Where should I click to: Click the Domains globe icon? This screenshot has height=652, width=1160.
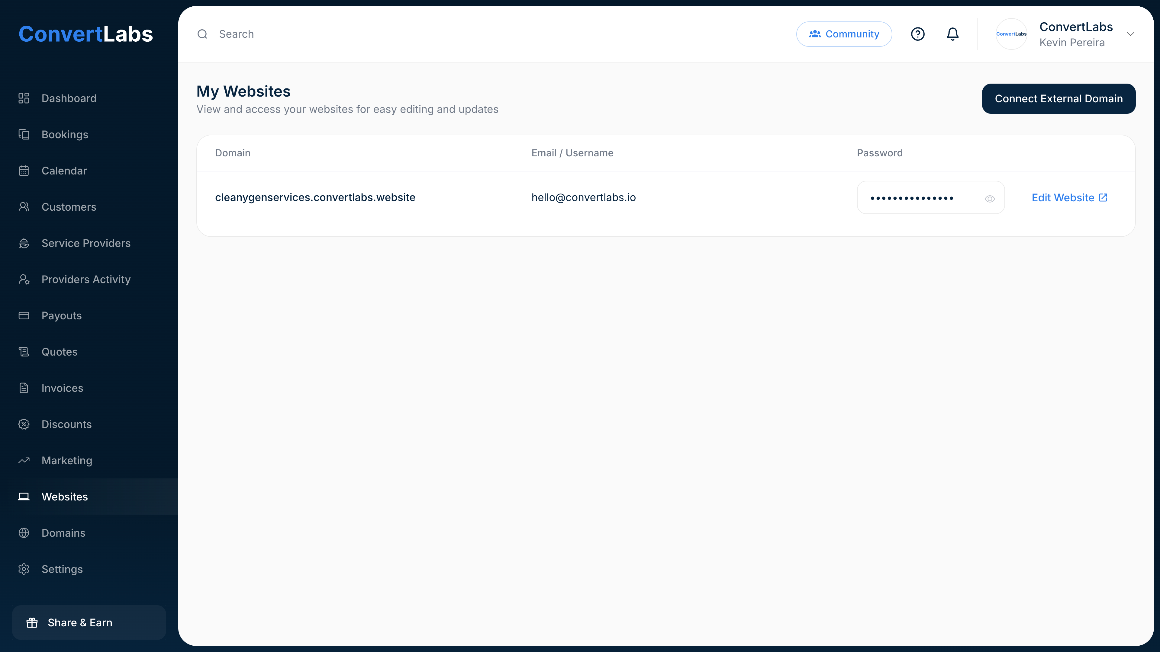coord(24,533)
